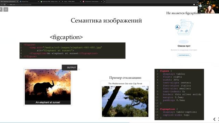
Task: Click the code line 'text-align: center;'
Action: [x=177, y=83]
